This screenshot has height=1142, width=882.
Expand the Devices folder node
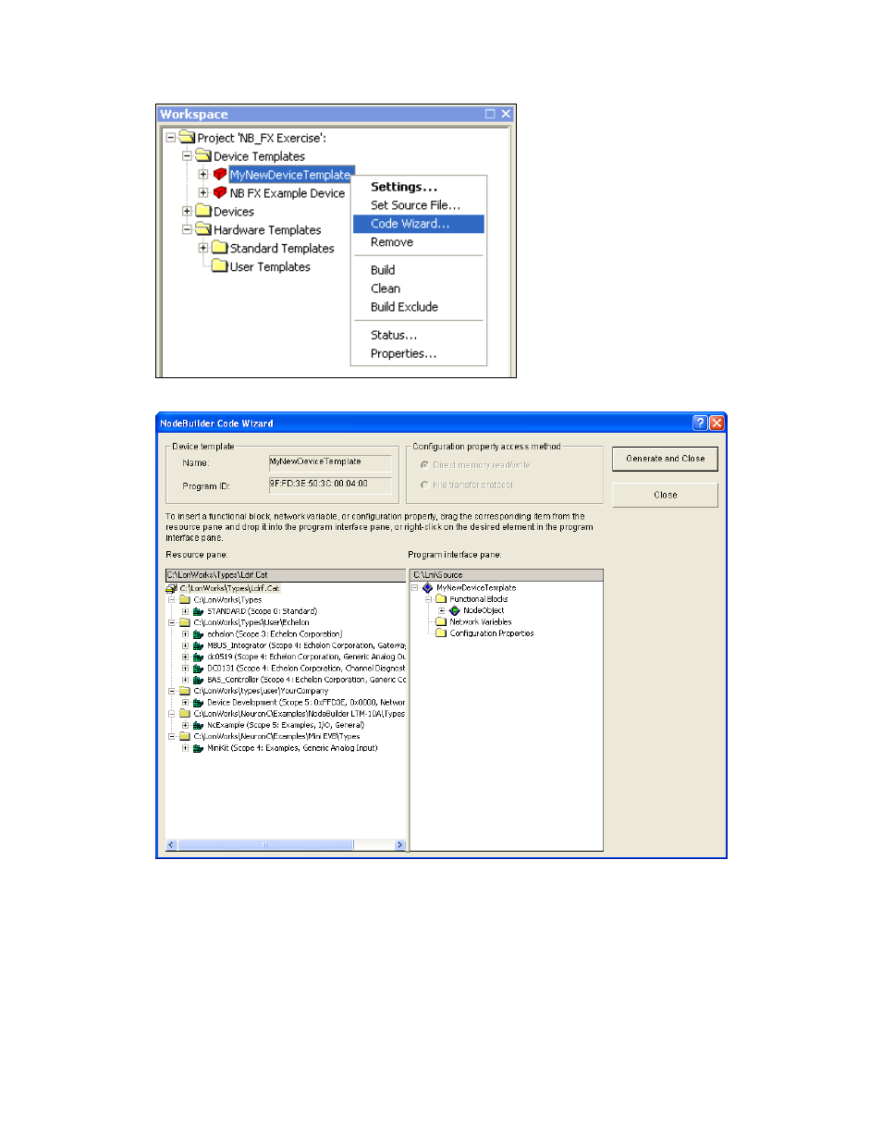(187, 211)
